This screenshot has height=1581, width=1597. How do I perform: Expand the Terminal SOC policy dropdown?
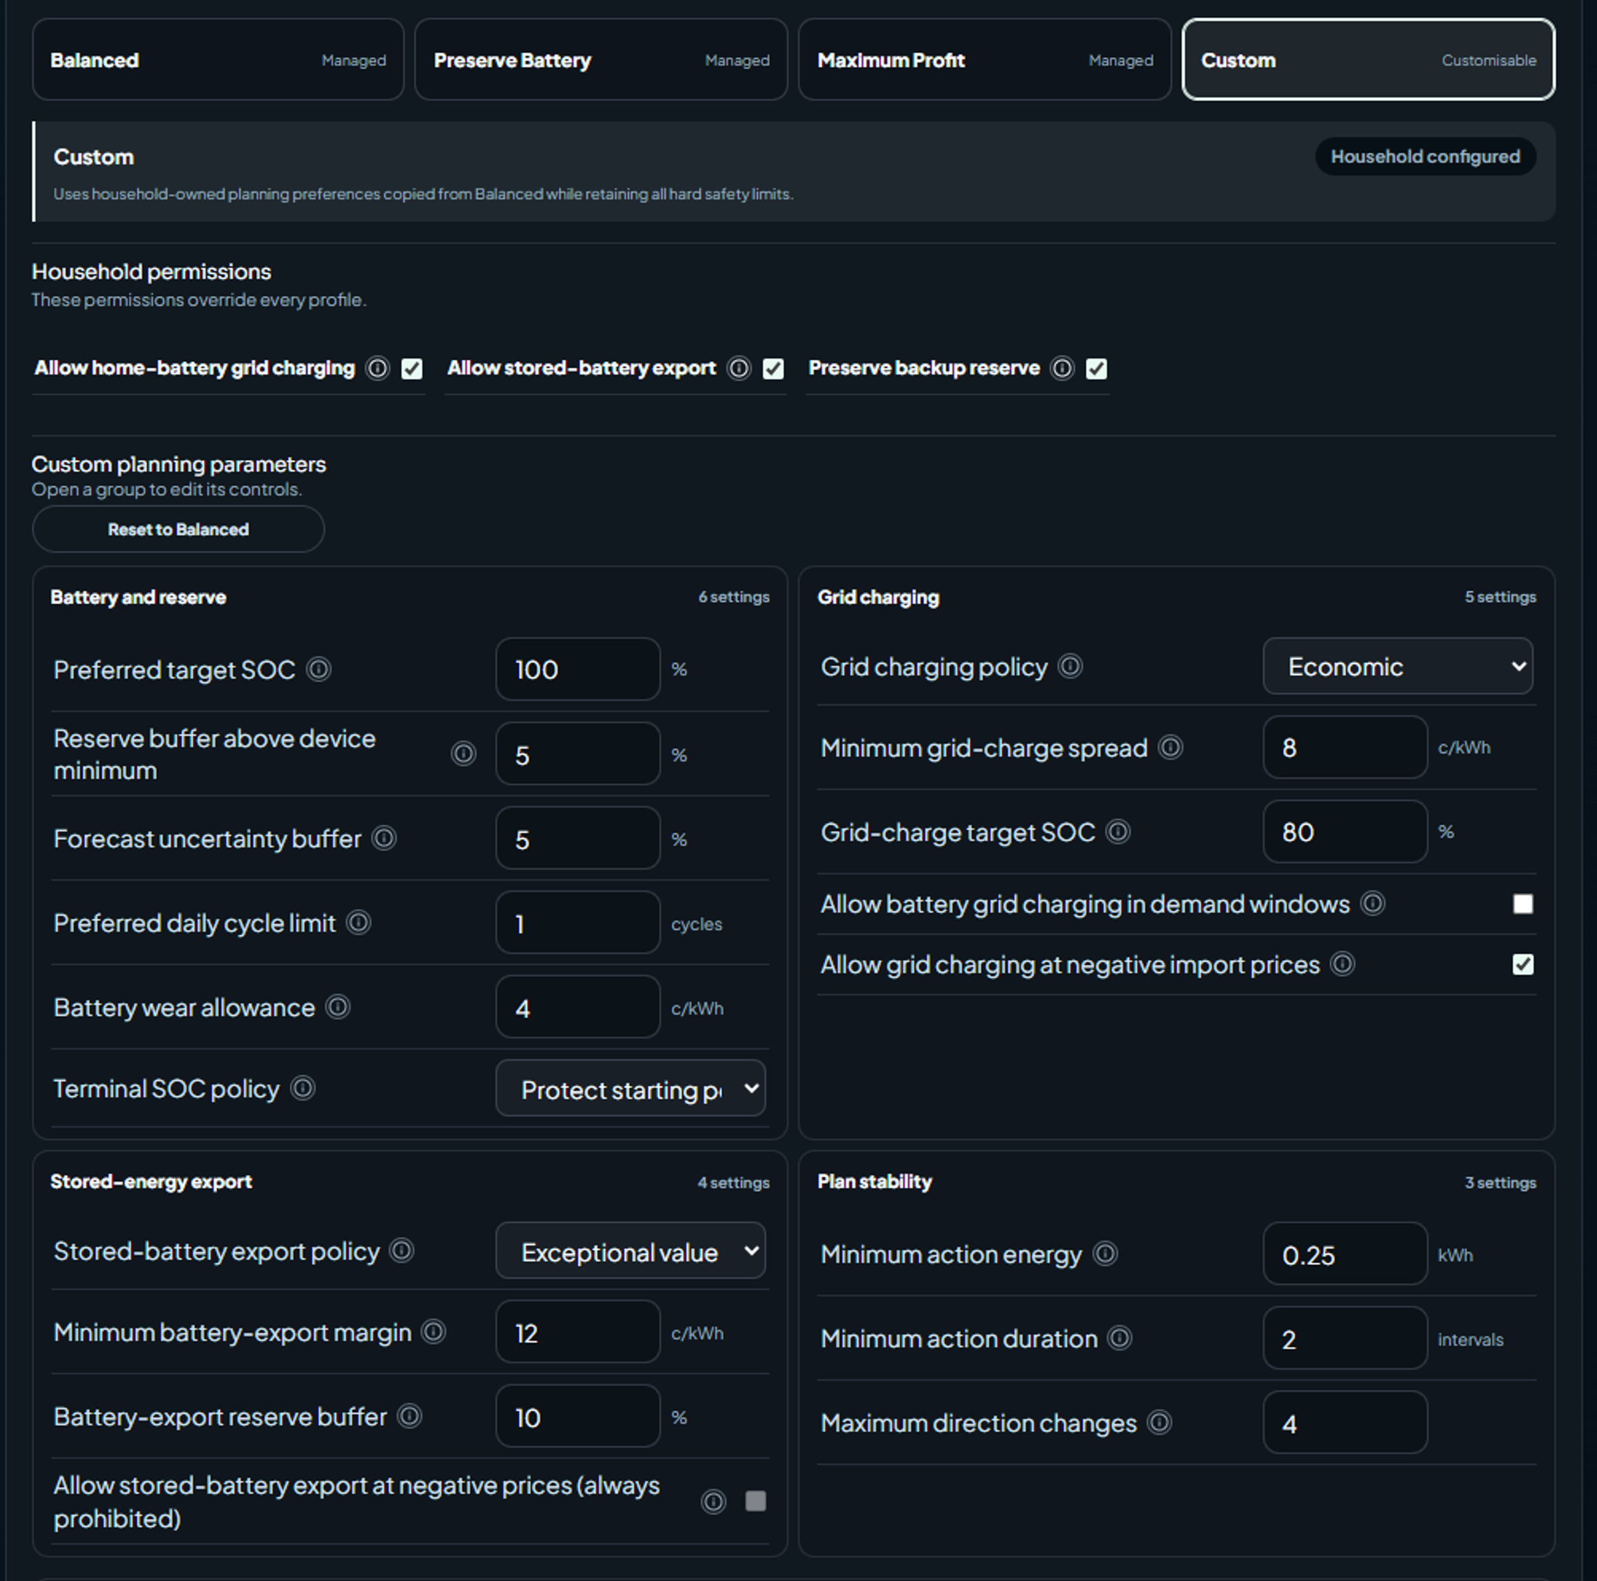631,1089
